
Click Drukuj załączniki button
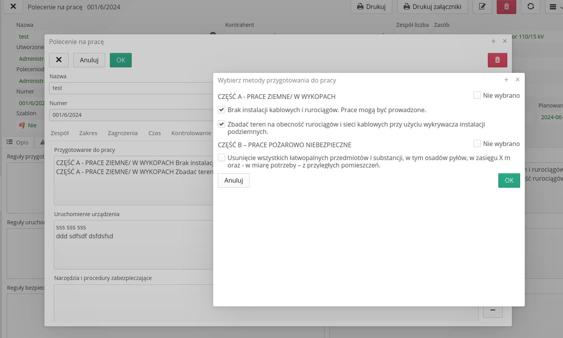432,7
